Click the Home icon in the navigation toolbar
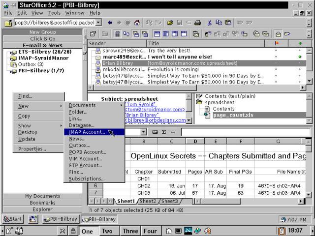 click(x=136, y=23)
